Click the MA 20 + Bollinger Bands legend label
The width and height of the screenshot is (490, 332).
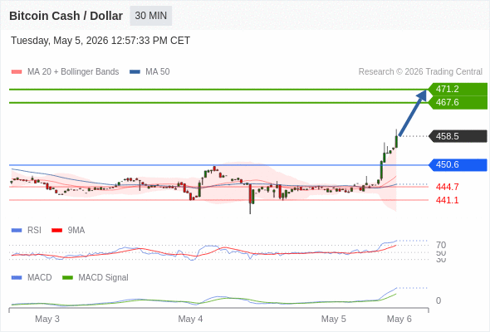[73, 72]
